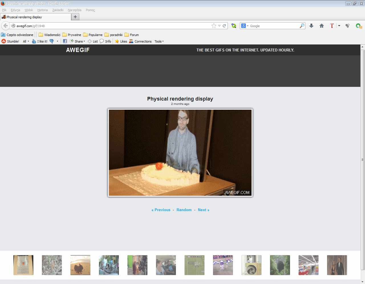
Task: Open the search engine selector dropdown
Action: pyautogui.click(x=245, y=26)
